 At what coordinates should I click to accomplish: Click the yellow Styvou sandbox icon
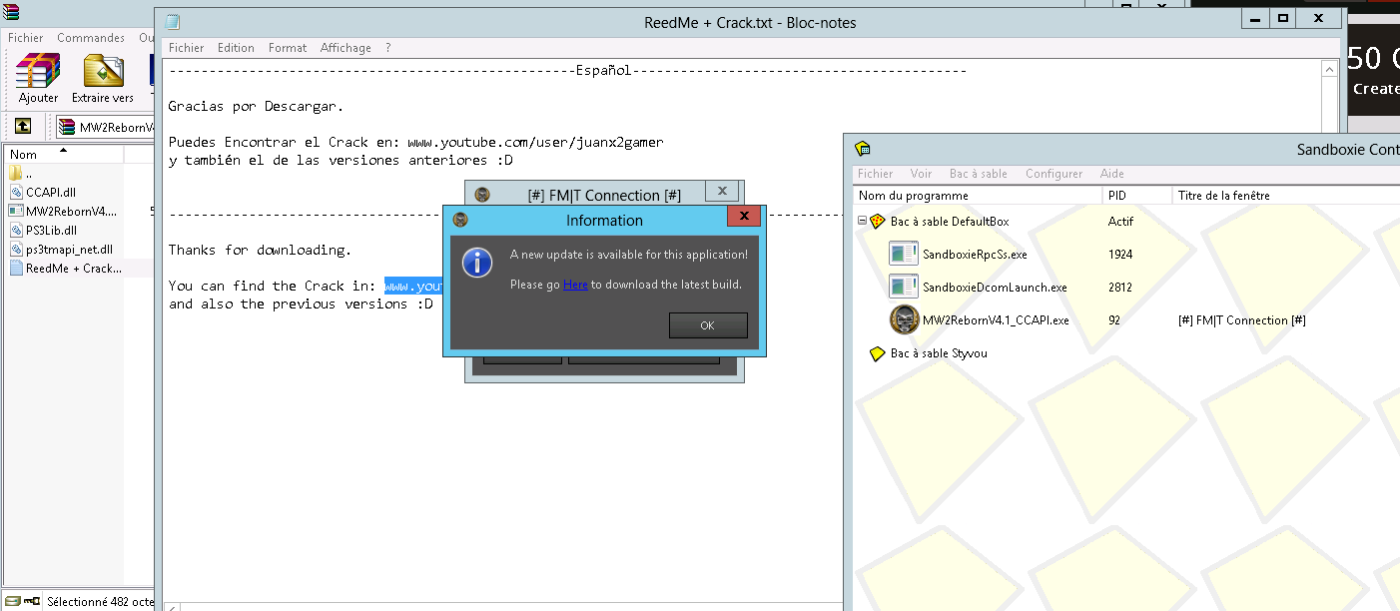(878, 353)
